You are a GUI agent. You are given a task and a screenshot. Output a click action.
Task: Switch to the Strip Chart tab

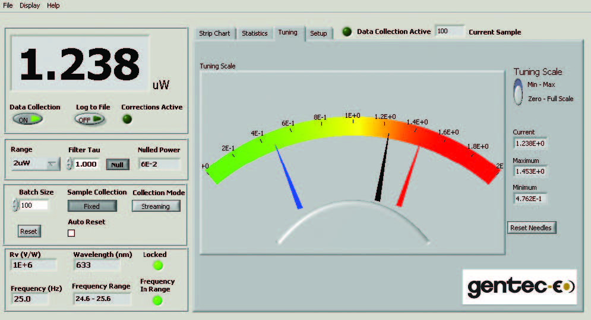click(214, 33)
